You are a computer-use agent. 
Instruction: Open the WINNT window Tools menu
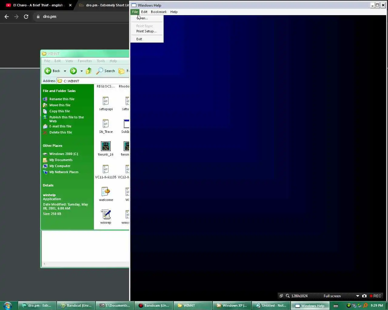point(101,61)
